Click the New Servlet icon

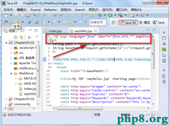pyautogui.click(x=142, y=15)
